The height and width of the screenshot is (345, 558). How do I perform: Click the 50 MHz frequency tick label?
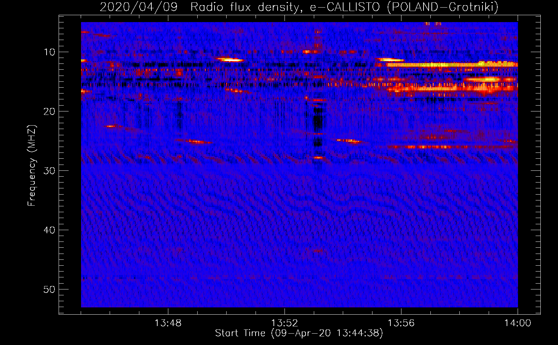point(50,289)
